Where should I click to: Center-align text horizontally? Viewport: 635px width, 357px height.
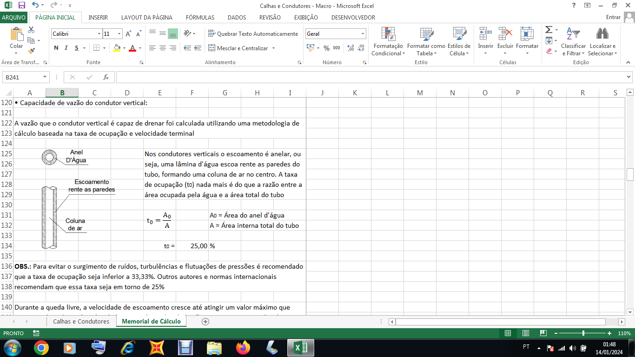tap(162, 48)
